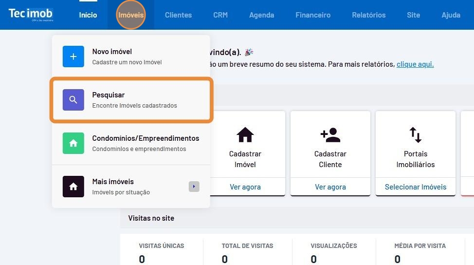Click "Ver agora" under Cadastrar Imóvel
Image resolution: width=474 pixels, height=265 pixels.
pyautogui.click(x=245, y=187)
